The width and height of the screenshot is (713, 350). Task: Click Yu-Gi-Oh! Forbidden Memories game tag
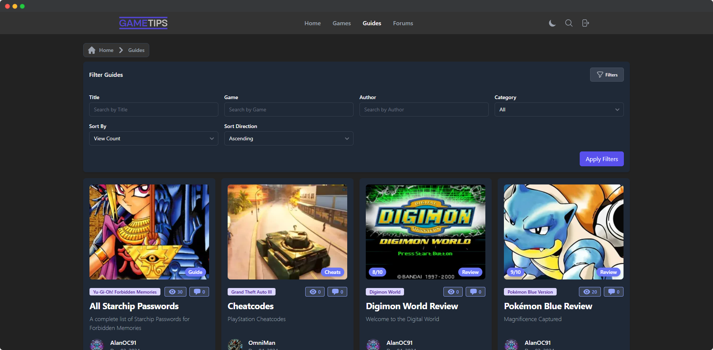coord(125,292)
